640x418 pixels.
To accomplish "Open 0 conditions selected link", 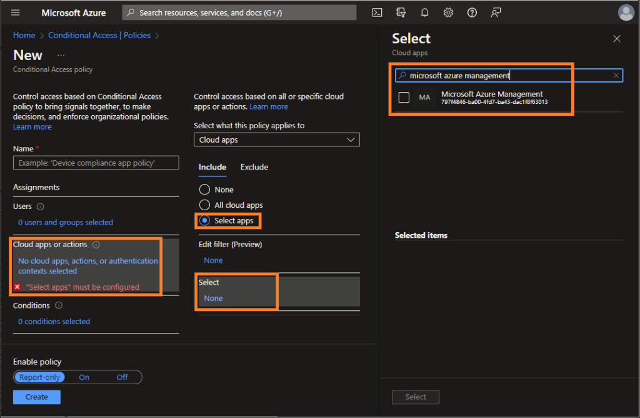I will pos(54,322).
